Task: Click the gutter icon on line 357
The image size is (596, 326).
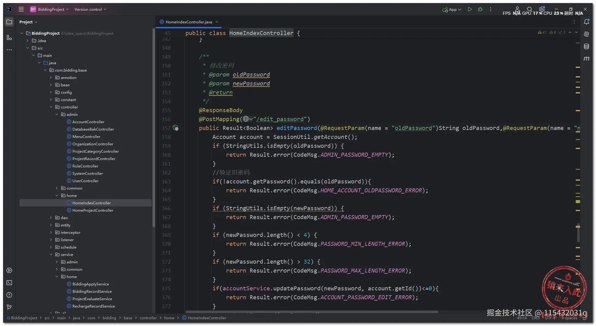Action: pyautogui.click(x=176, y=128)
